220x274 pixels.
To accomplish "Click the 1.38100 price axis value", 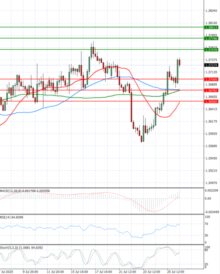I will click(x=211, y=23).
